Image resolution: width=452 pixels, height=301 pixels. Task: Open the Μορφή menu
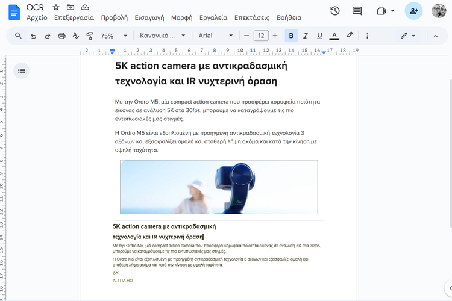(181, 18)
